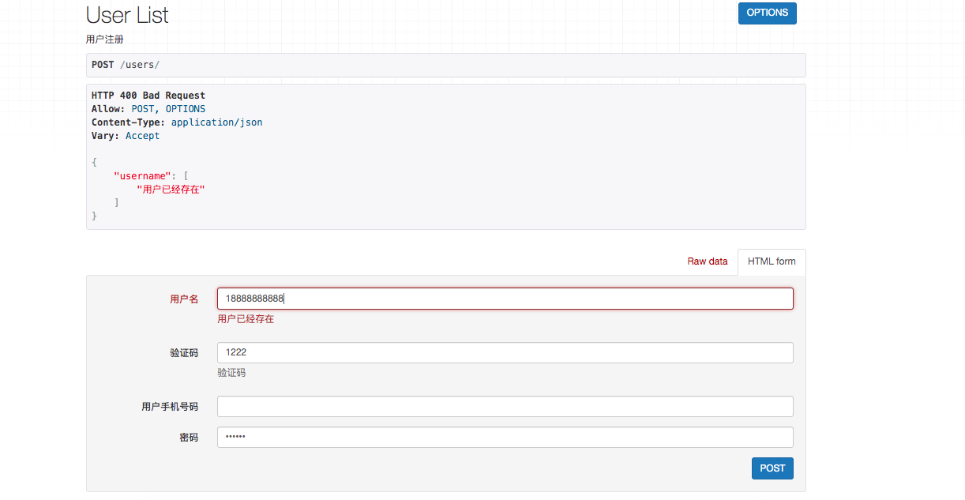The height and width of the screenshot is (500, 965).
Task: Click the Allow: POST, OPTIONS header line
Action: (148, 109)
